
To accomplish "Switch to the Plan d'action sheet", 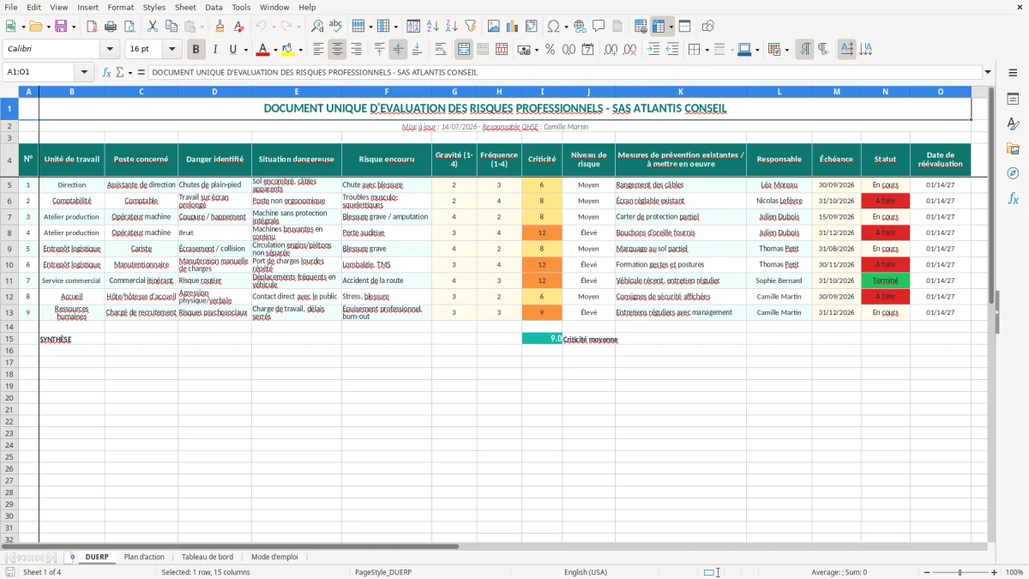I will tap(144, 557).
